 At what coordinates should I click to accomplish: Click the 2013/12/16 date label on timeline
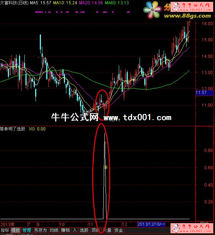tap(151, 224)
